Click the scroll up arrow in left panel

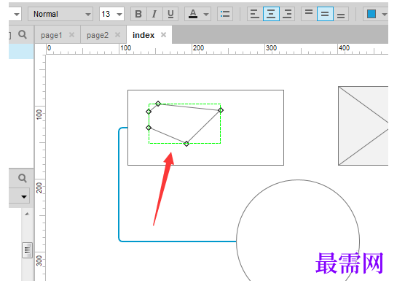pyautogui.click(x=27, y=214)
